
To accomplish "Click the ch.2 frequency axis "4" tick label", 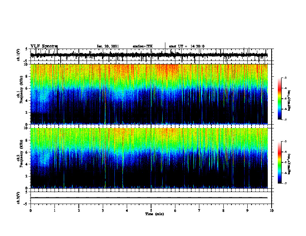I will coord(27,164).
